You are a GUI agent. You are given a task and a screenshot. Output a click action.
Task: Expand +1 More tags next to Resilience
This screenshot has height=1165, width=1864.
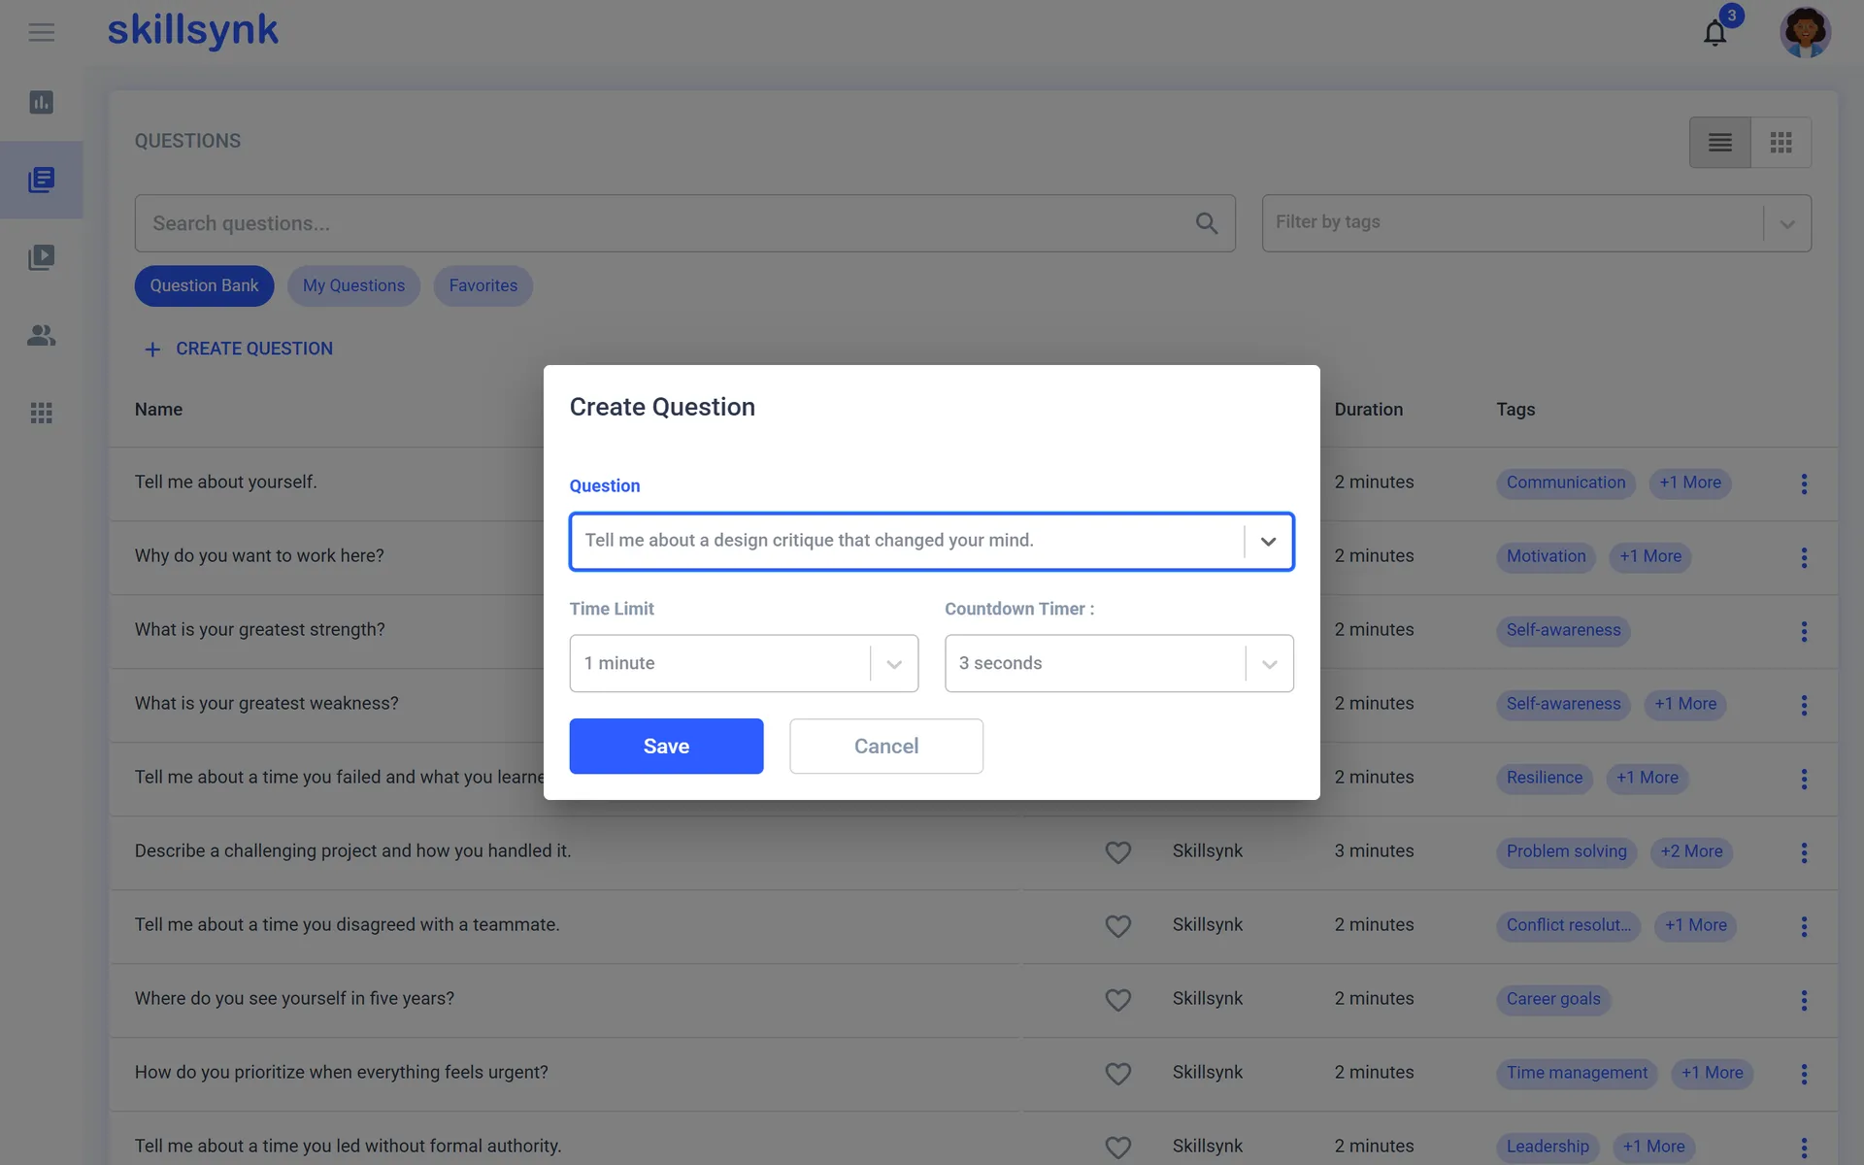(x=1648, y=778)
